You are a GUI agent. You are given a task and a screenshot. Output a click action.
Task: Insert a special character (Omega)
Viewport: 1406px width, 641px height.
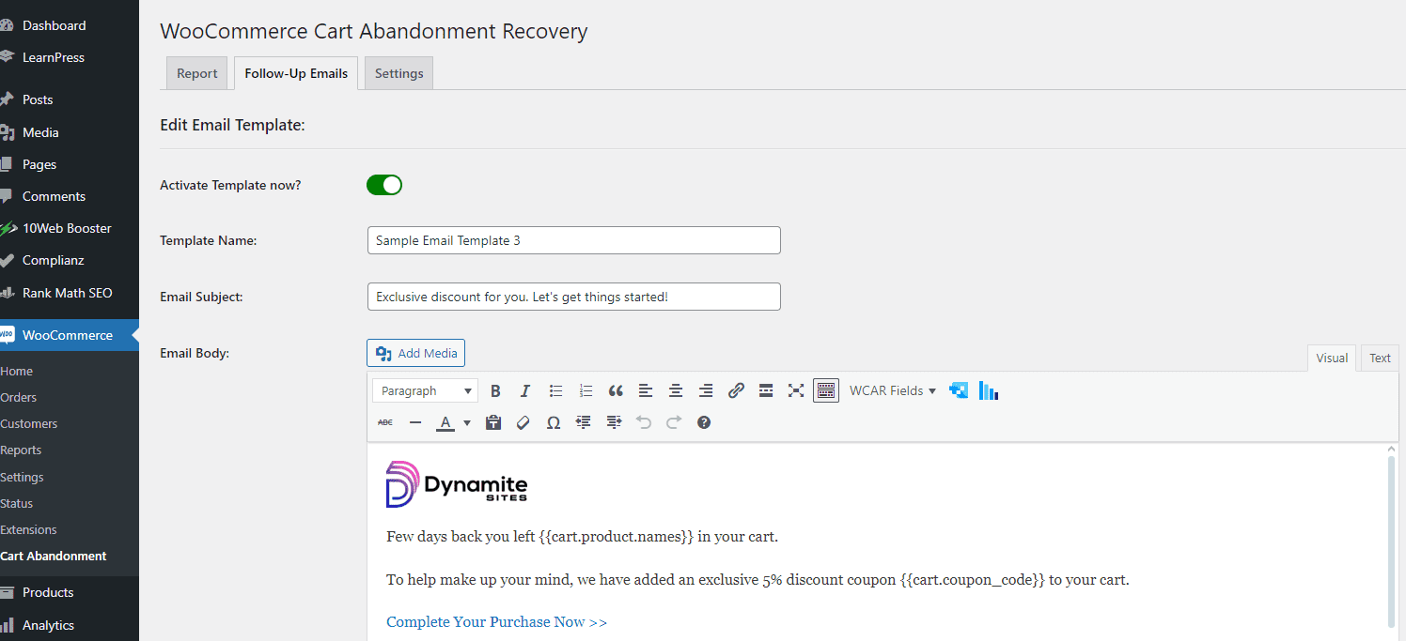(x=554, y=423)
